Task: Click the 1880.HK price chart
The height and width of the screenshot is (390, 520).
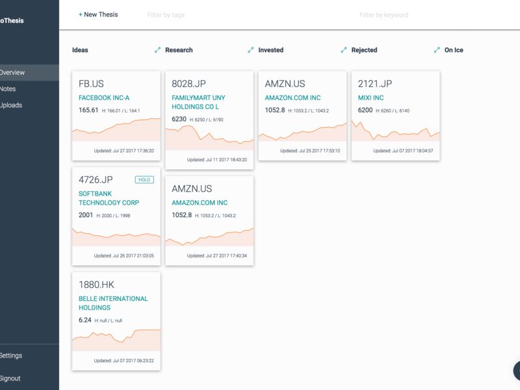Action: [x=116, y=340]
